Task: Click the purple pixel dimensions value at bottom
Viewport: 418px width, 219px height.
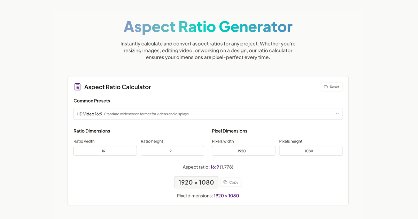Action: click(x=226, y=196)
